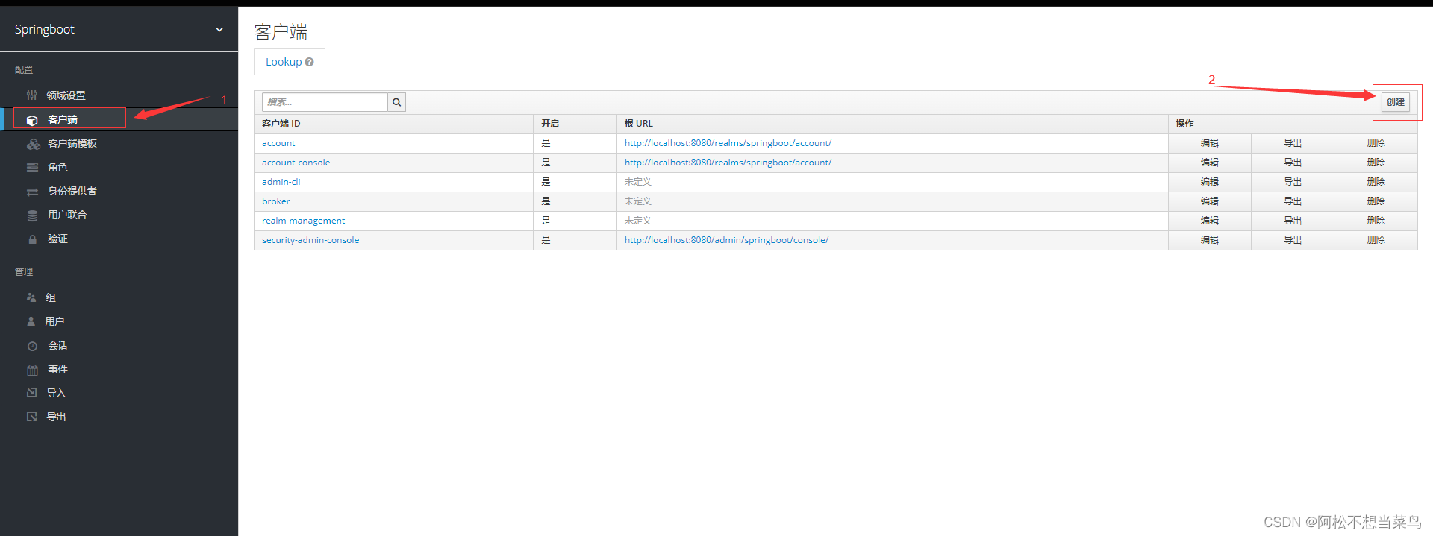Open 身份提供者 menu item

click(72, 191)
